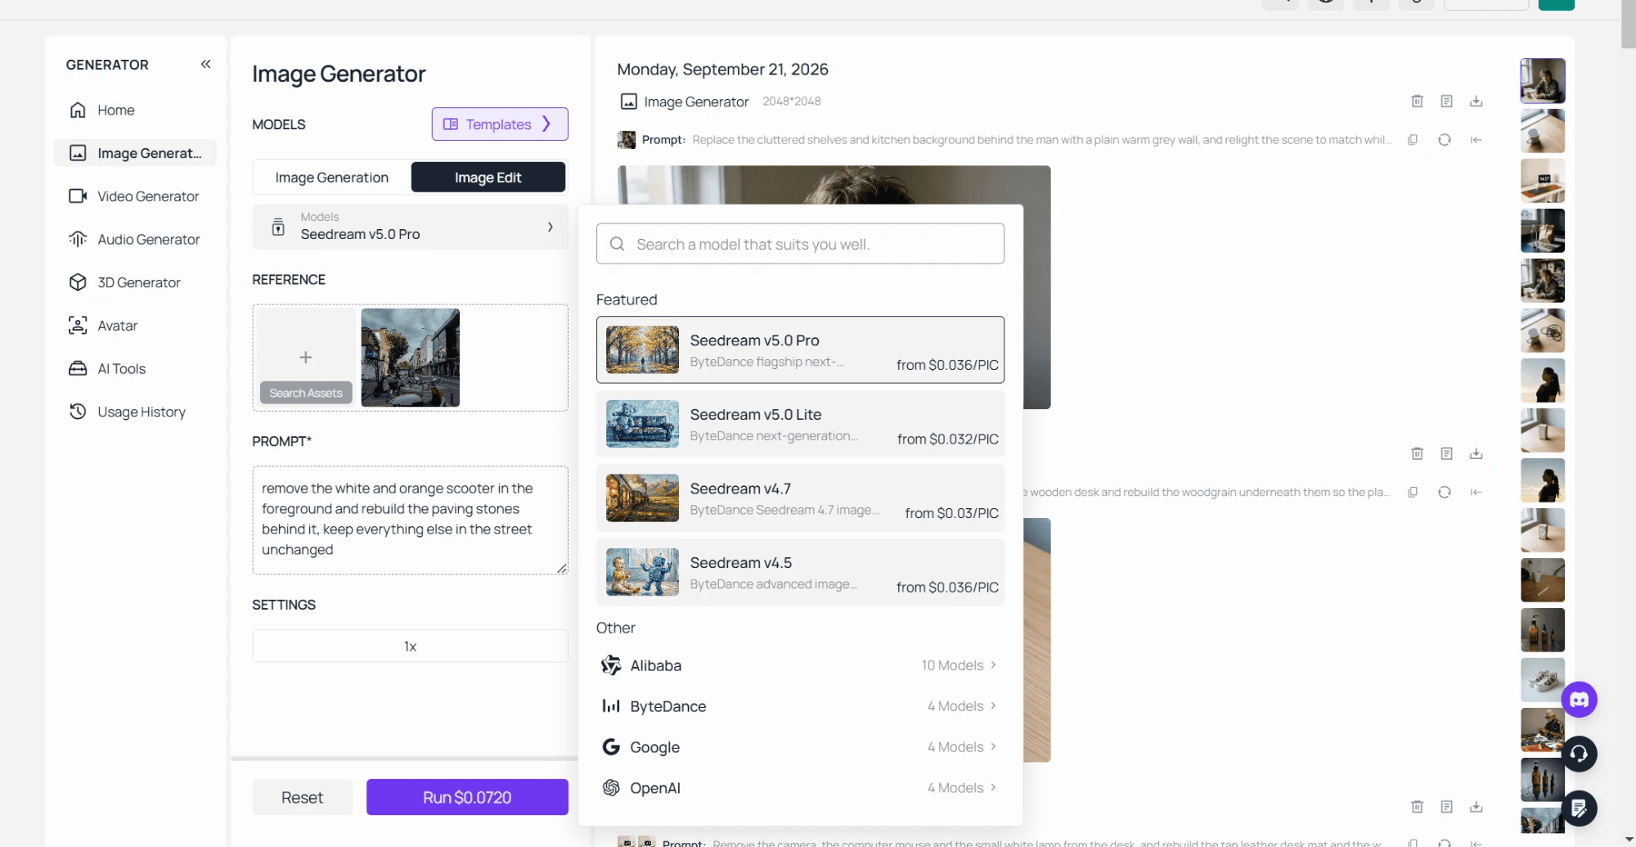Image resolution: width=1636 pixels, height=847 pixels.
Task: Click Search Assets button
Action: [x=306, y=393]
